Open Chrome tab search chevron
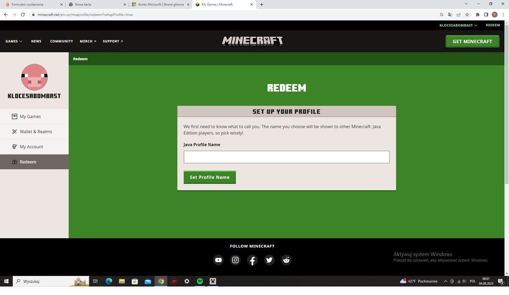Viewport: 509px width, 295px height. pos(466,4)
